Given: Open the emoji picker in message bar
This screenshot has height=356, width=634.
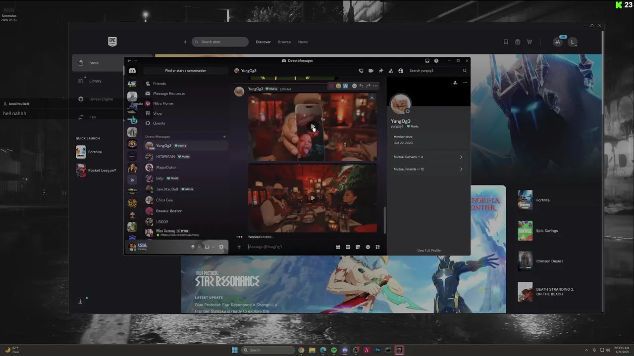Looking at the screenshot, I should click(x=368, y=247).
